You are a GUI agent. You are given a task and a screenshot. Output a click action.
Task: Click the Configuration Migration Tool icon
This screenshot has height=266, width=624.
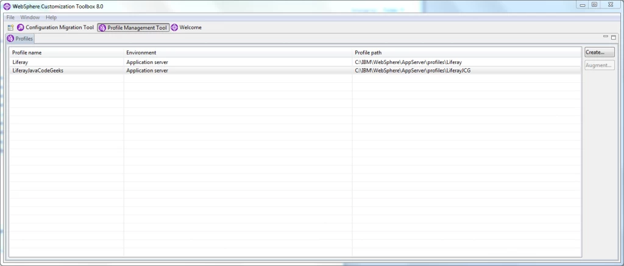pyautogui.click(x=20, y=27)
